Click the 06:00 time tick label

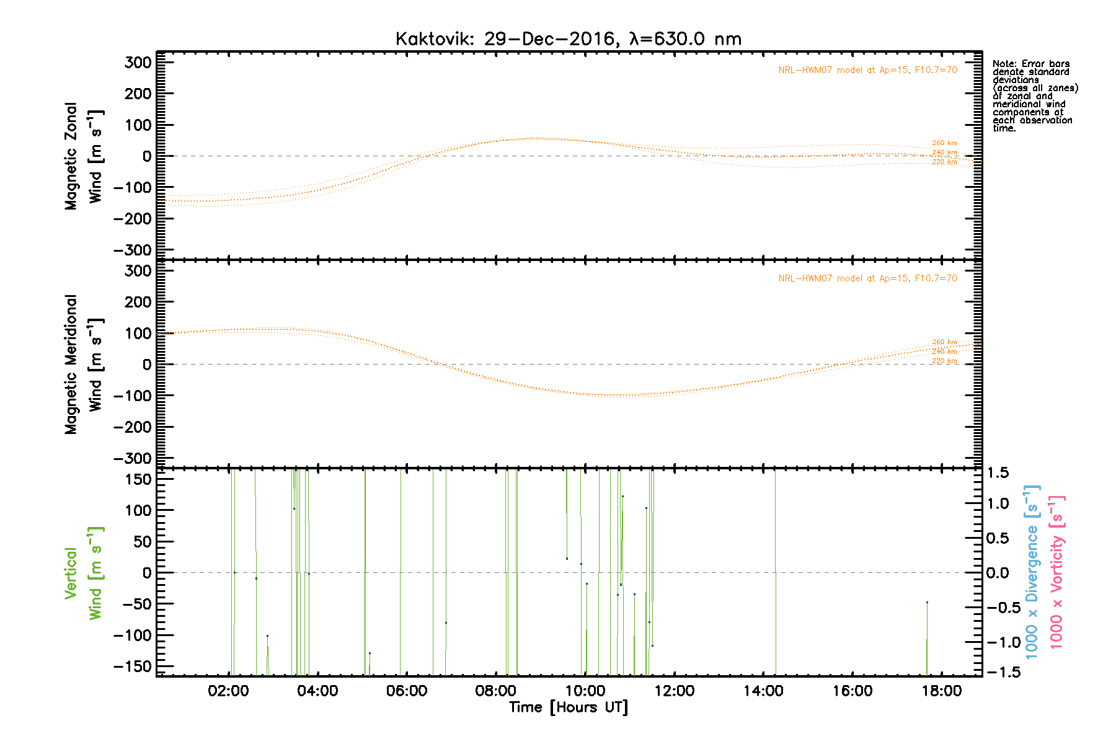pyautogui.click(x=407, y=691)
